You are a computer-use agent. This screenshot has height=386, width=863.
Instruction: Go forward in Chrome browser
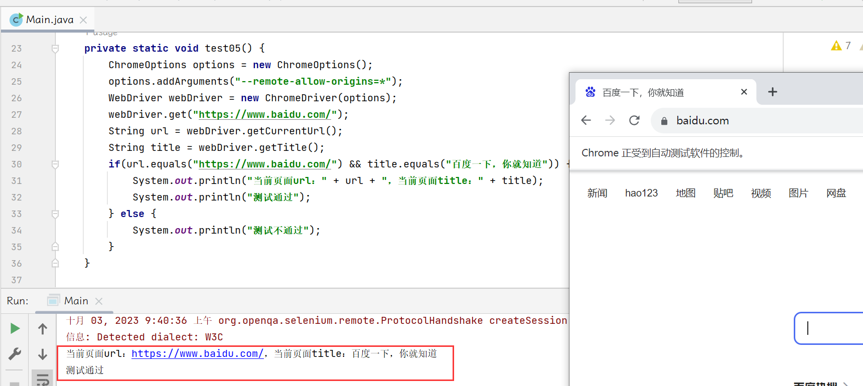[x=610, y=120]
